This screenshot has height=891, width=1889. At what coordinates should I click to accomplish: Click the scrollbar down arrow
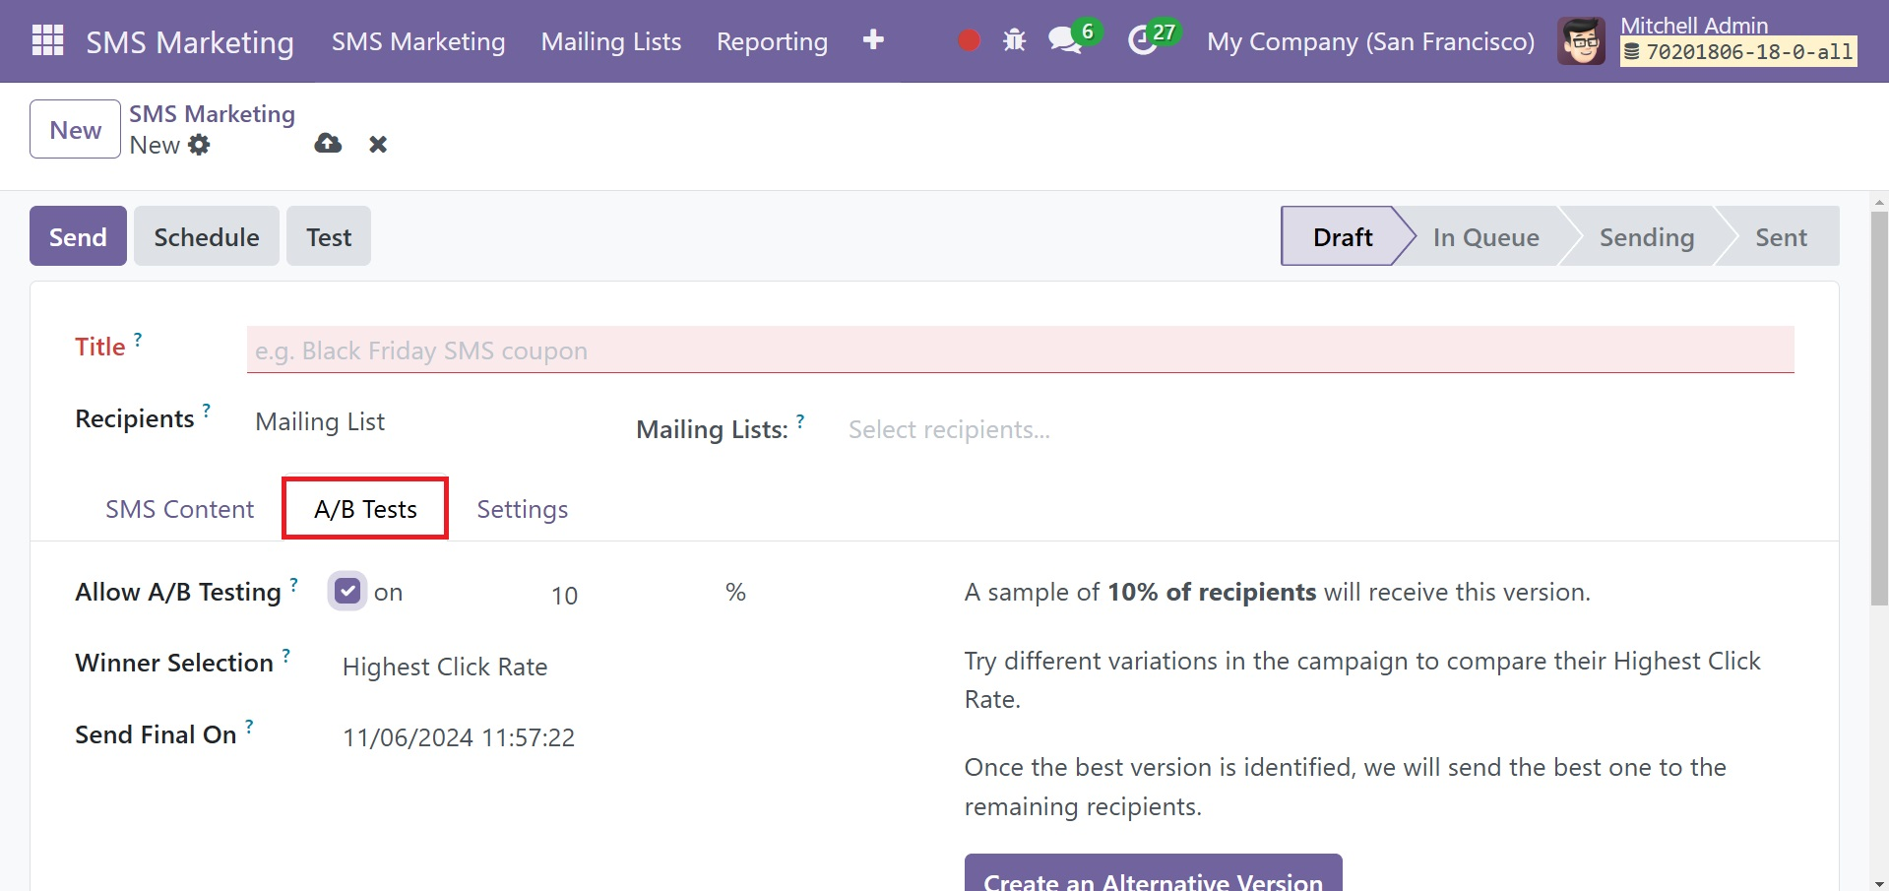[x=1879, y=883]
